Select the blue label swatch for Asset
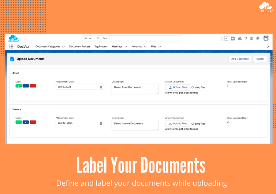276x194 pixels. (x=26, y=86)
